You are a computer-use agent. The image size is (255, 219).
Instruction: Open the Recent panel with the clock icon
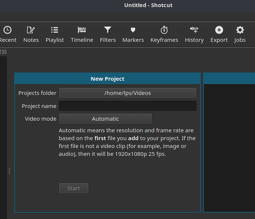[7, 34]
